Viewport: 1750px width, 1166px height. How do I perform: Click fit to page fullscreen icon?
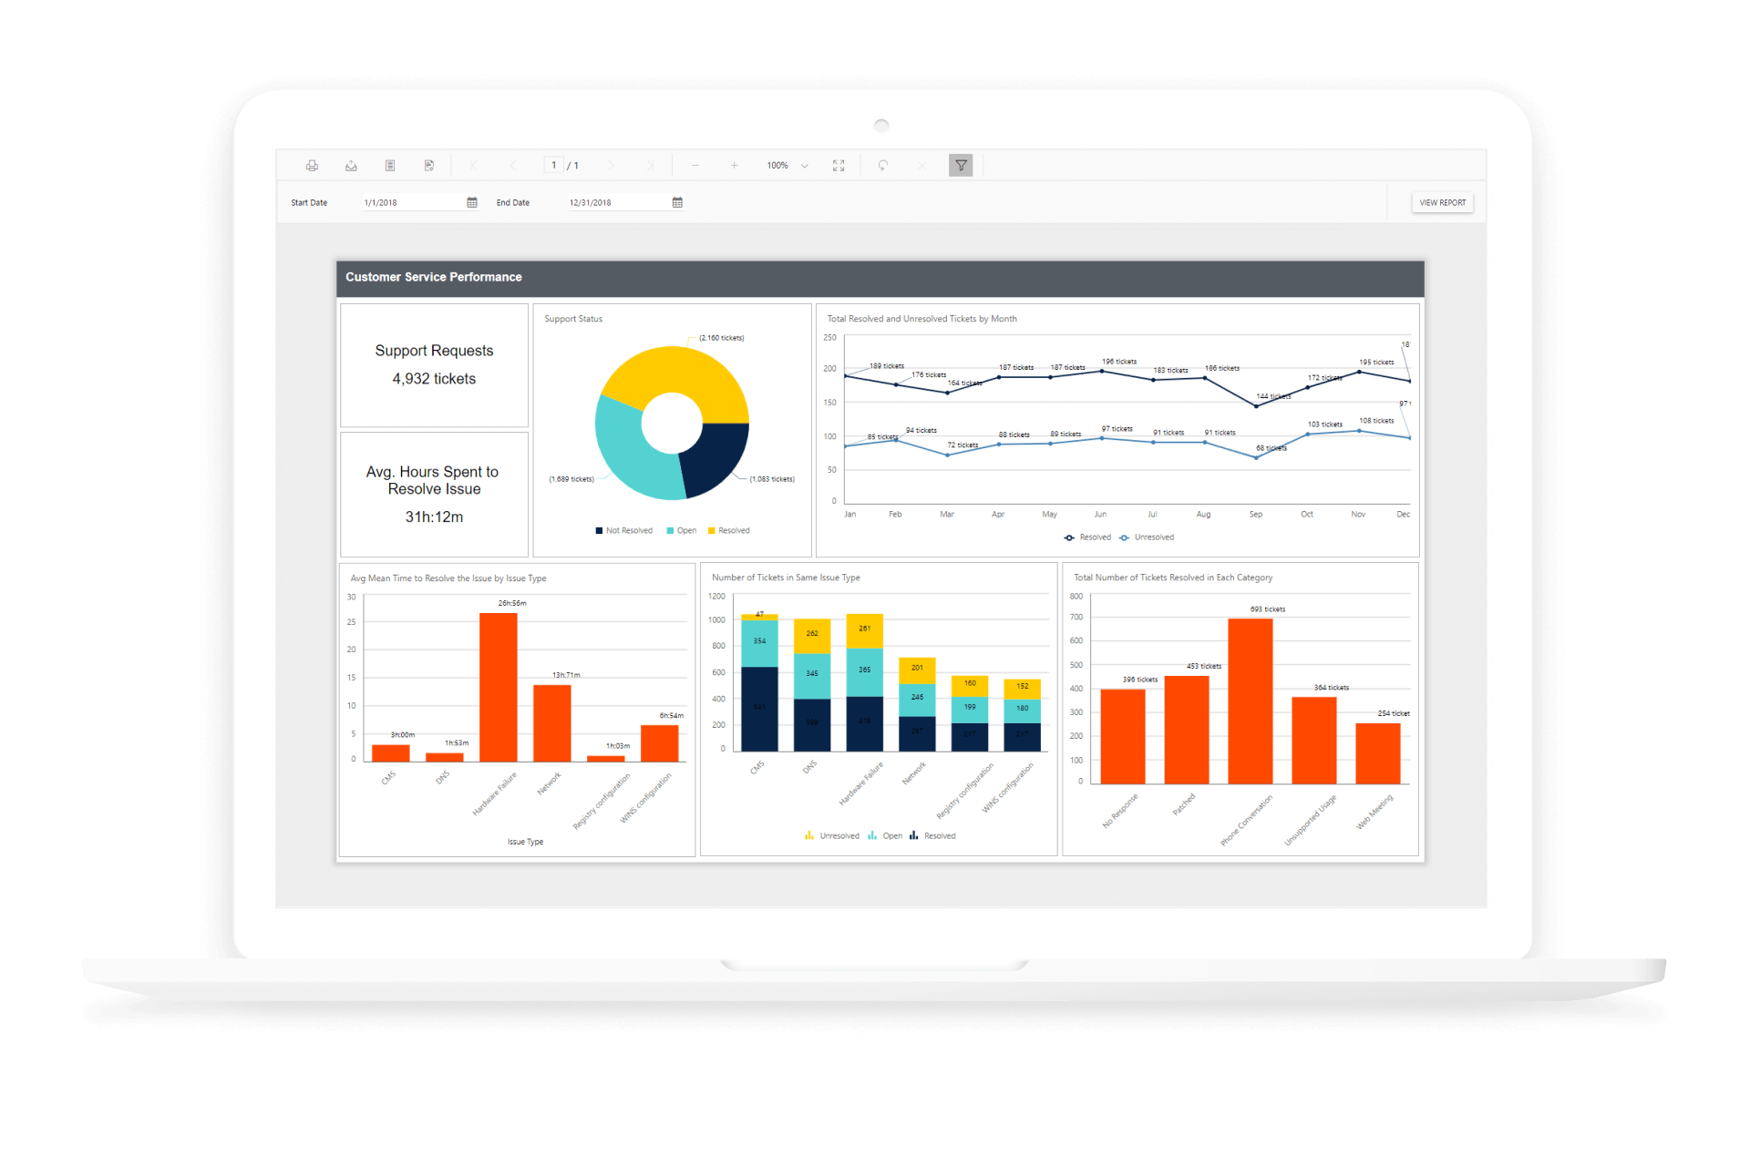point(839,166)
